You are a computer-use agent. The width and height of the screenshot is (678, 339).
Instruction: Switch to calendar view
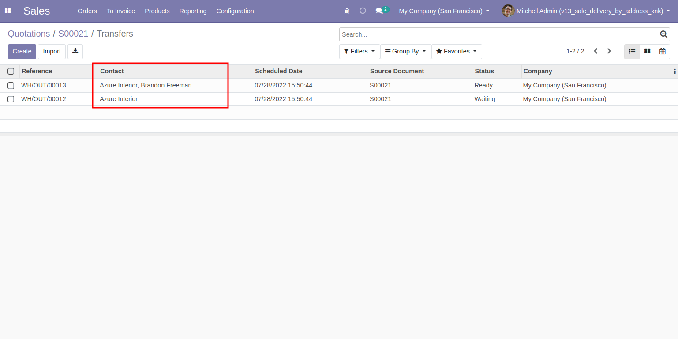662,51
